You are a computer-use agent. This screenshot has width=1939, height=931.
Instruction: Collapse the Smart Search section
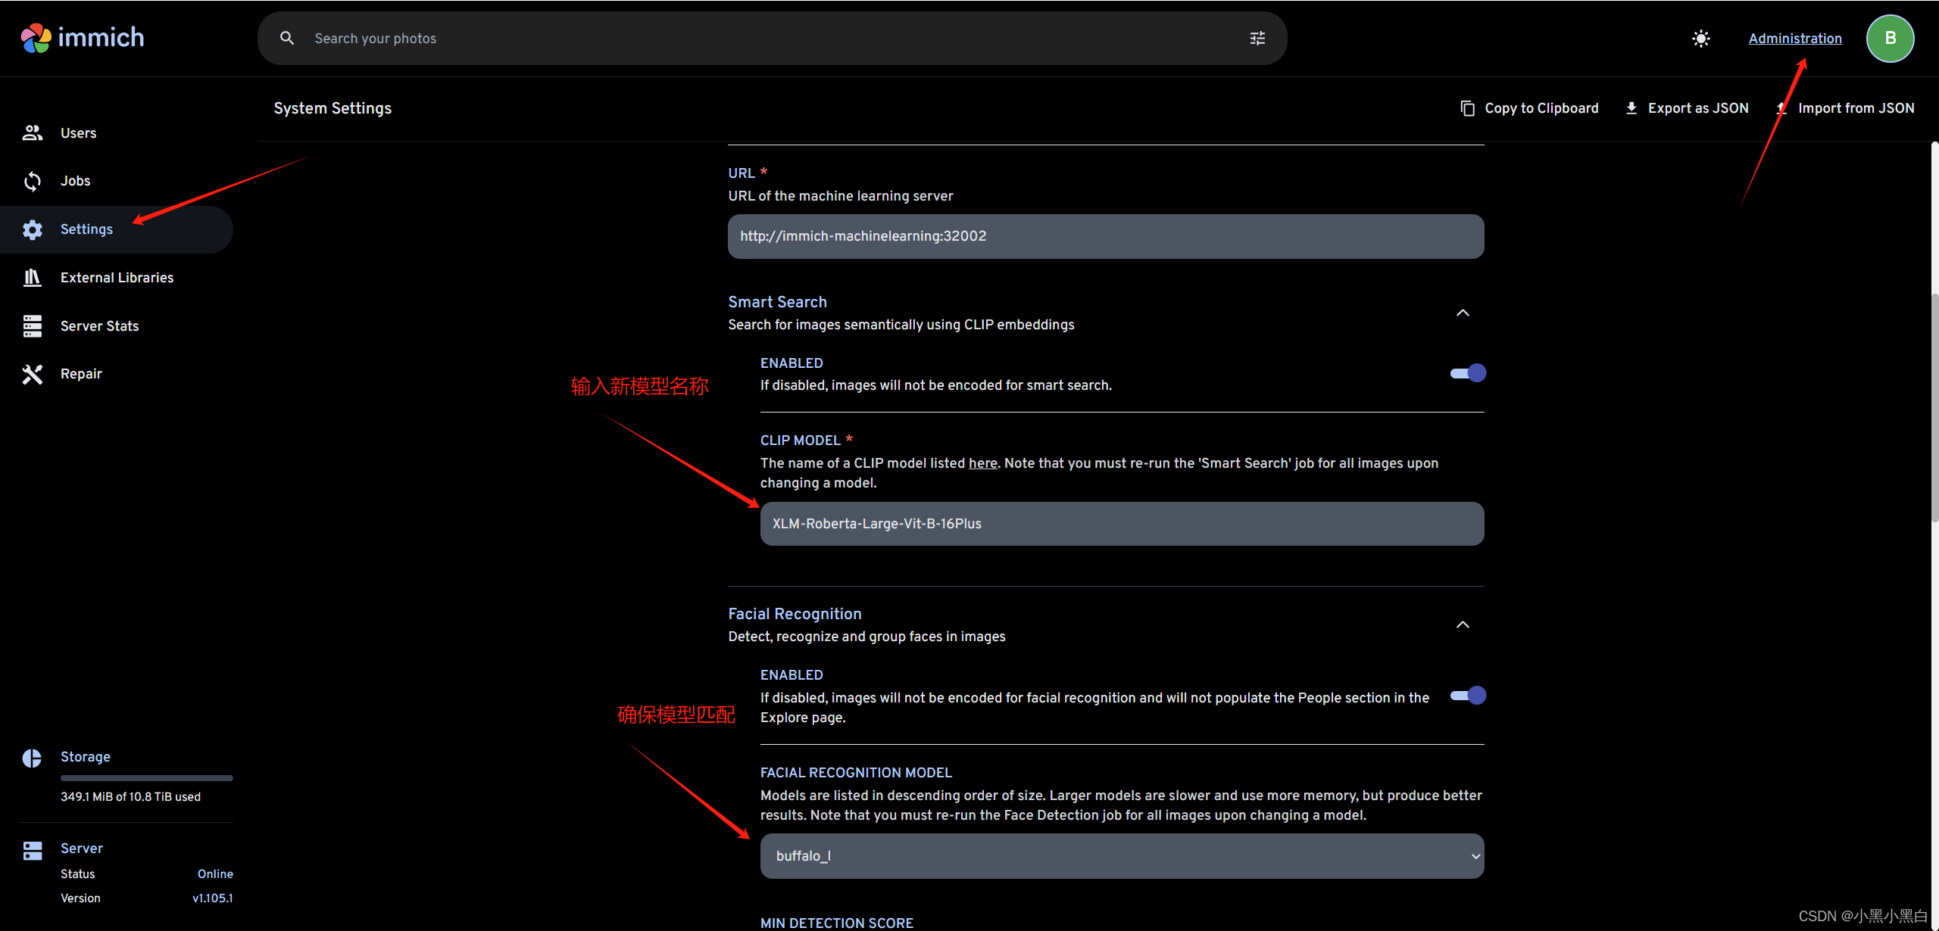click(x=1463, y=313)
